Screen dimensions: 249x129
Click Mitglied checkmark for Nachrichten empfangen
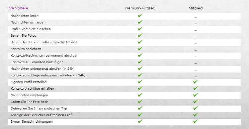click(x=196, y=95)
